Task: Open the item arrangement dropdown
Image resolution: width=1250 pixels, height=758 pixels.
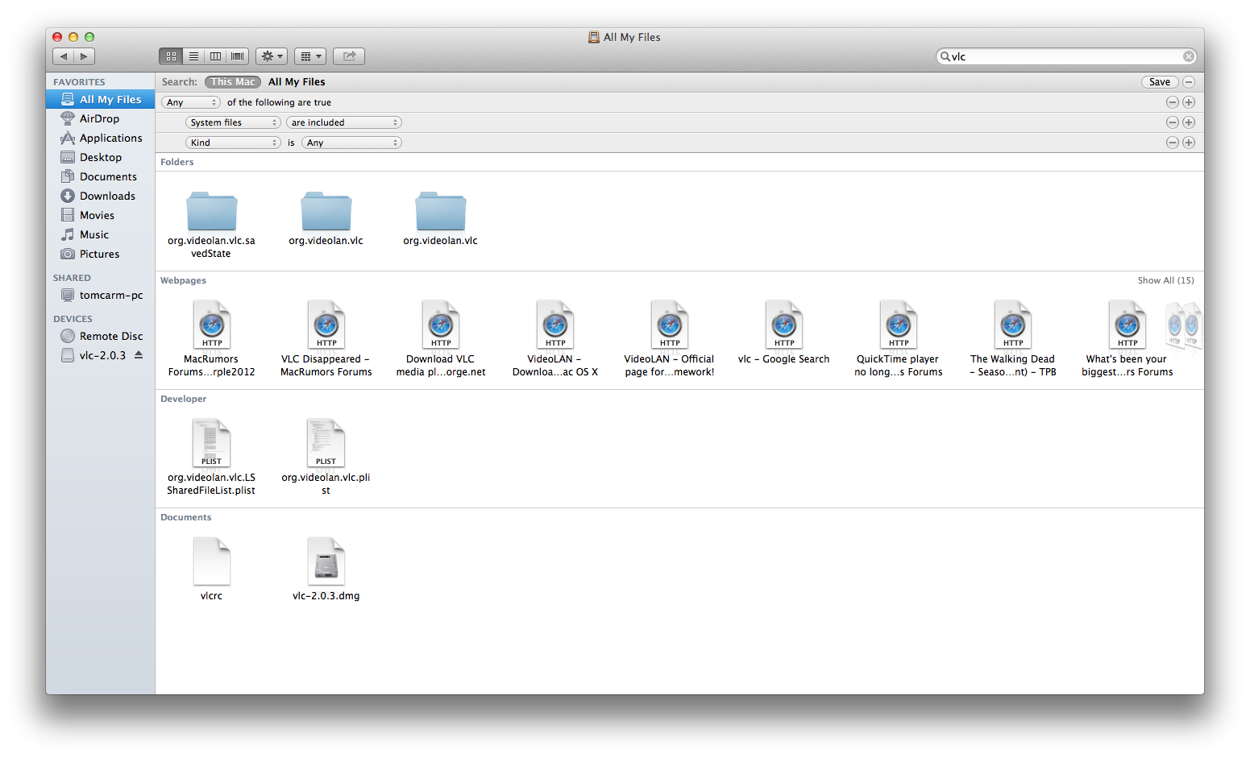Action: tap(310, 56)
